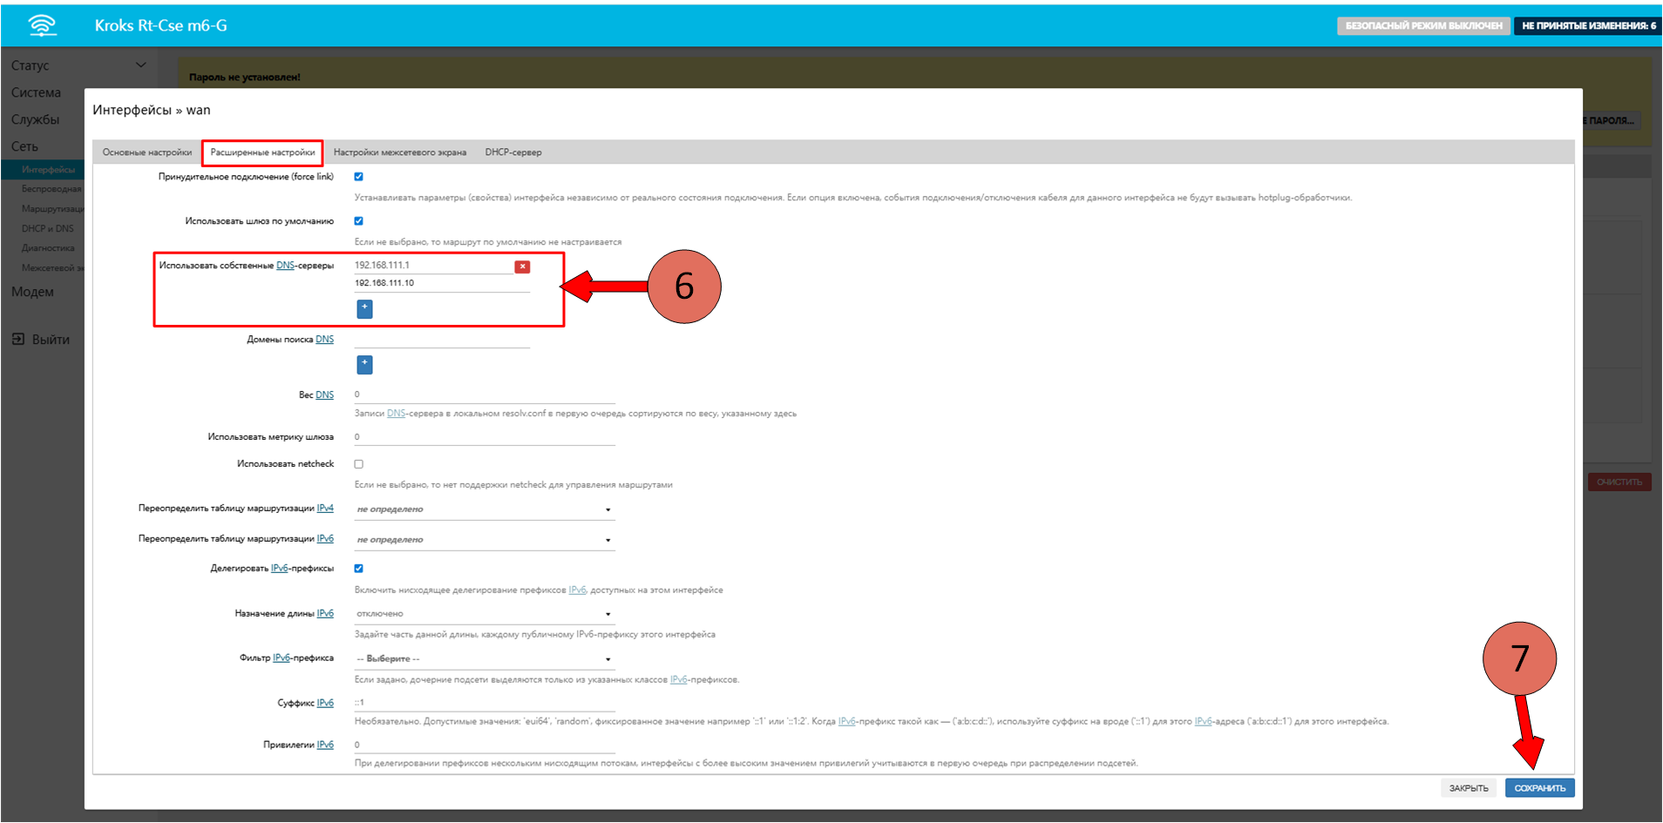Click the Закрыть button

coord(1469,788)
